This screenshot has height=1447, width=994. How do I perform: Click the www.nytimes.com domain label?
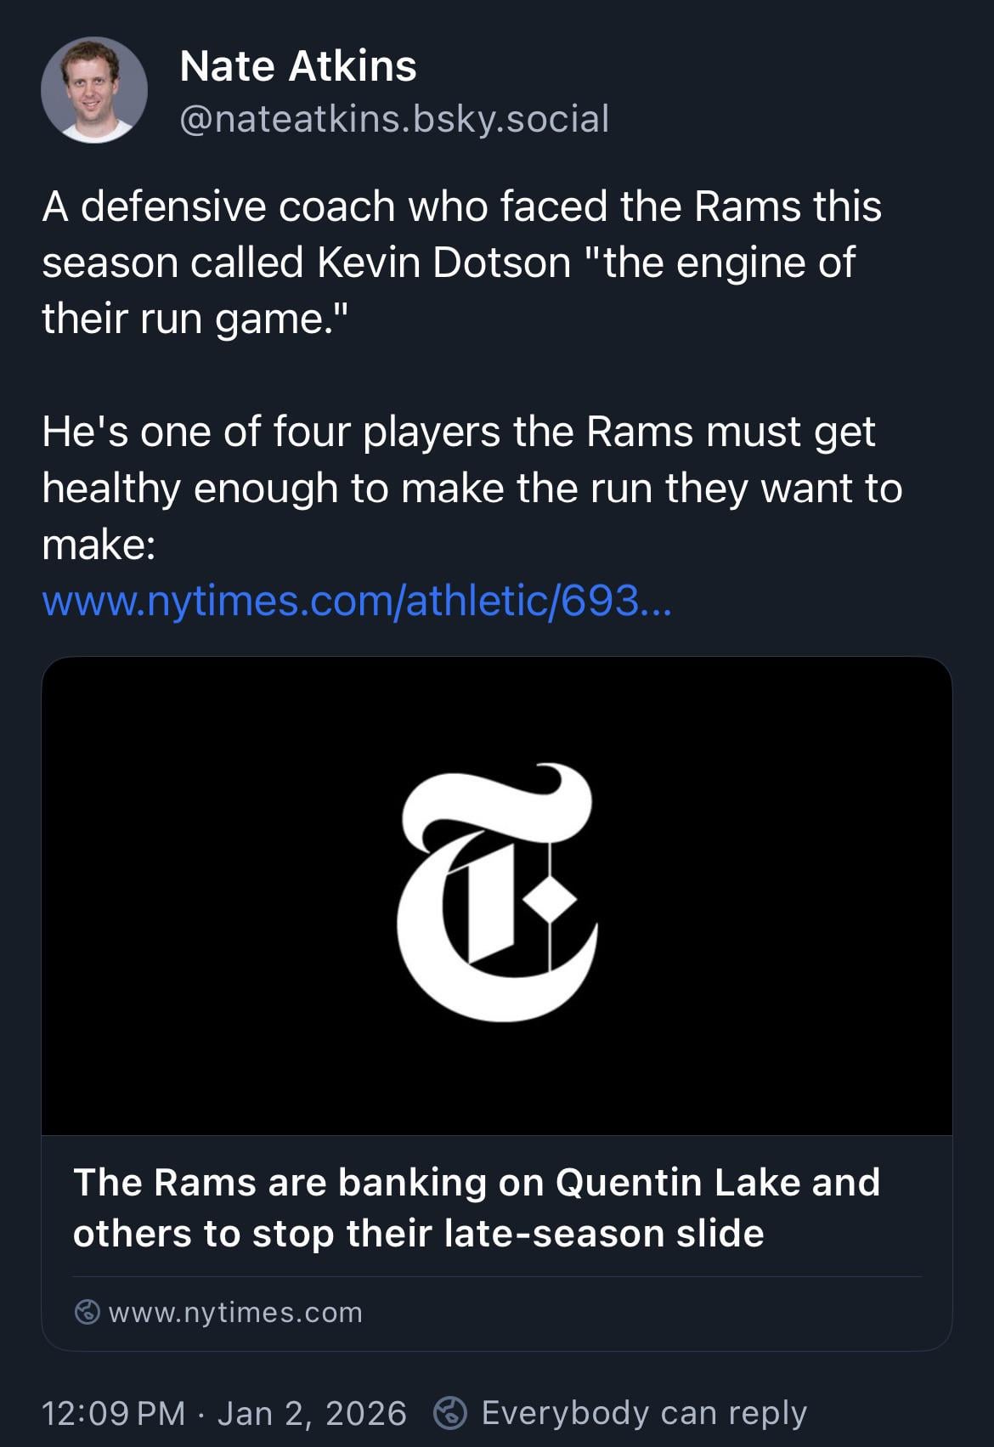click(235, 1313)
